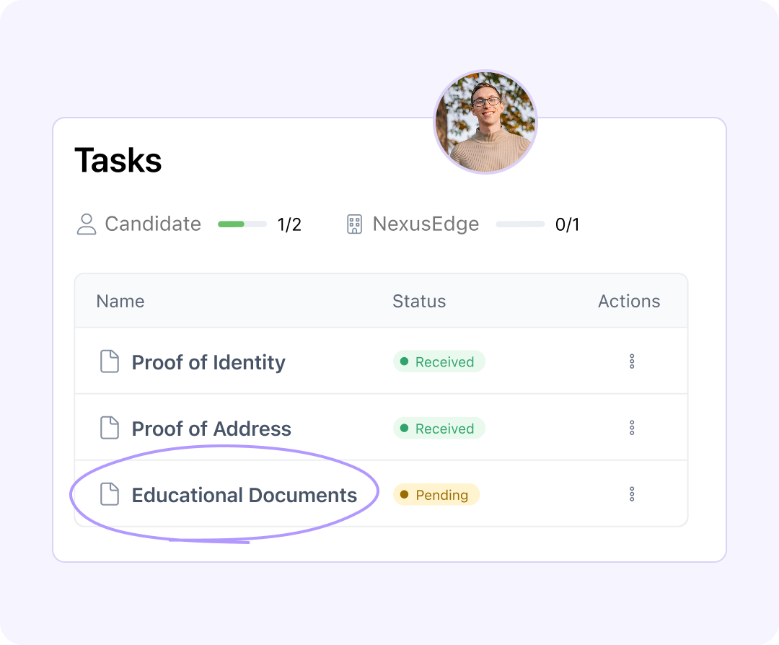Screen dimensions: 779x645
Task: Click the candidate's profile photo
Action: 485,122
